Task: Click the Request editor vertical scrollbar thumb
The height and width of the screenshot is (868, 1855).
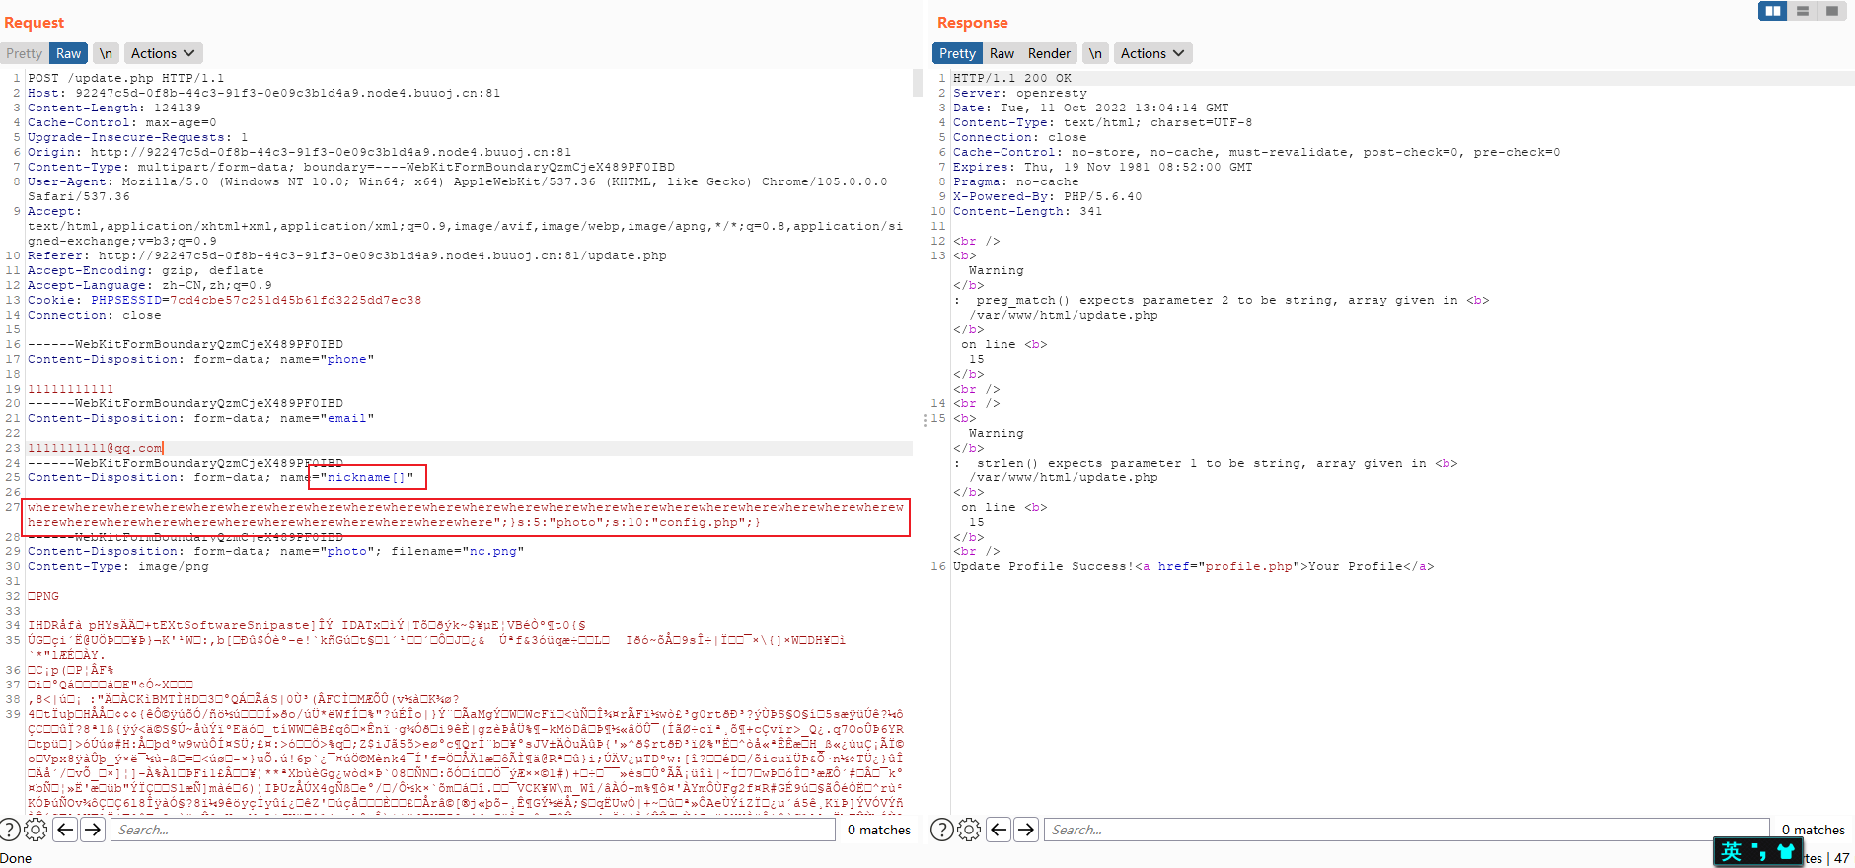Action: (x=917, y=83)
